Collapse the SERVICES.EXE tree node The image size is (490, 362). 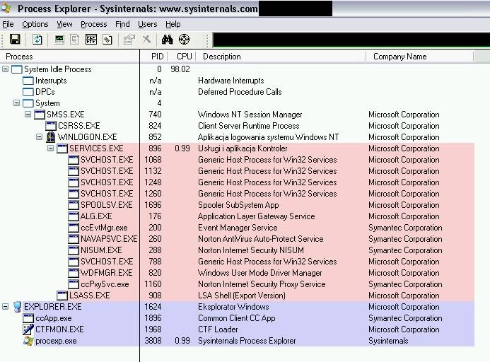tap(50, 148)
